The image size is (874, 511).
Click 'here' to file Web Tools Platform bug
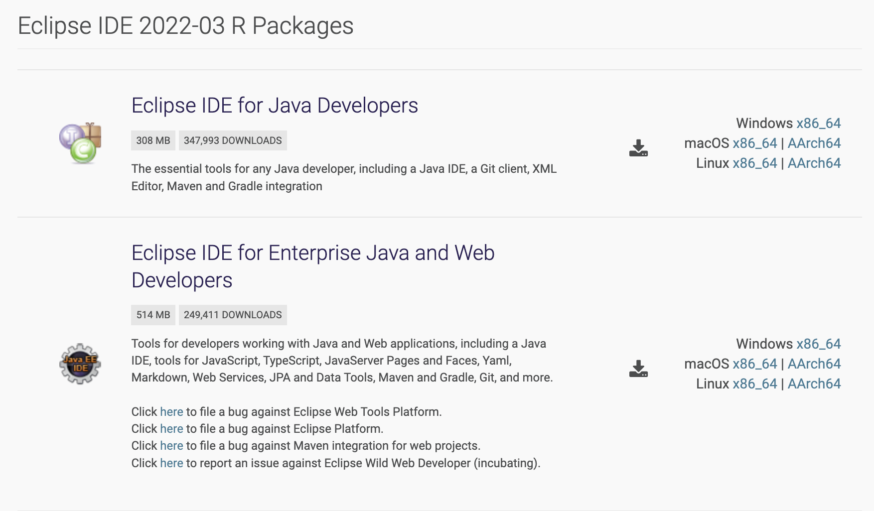coord(171,412)
